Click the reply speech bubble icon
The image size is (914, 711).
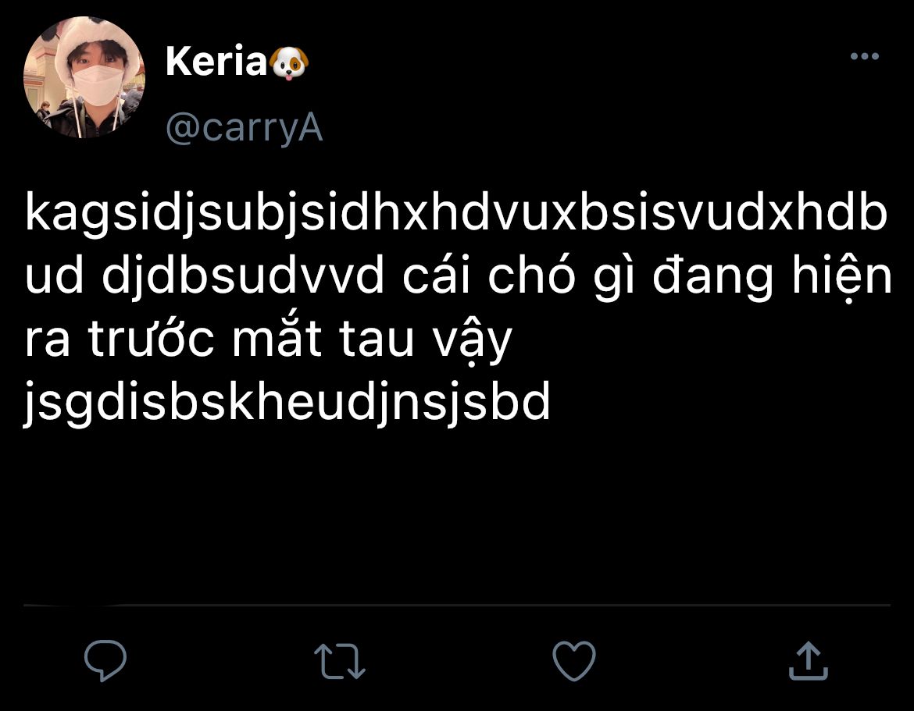tap(105, 661)
